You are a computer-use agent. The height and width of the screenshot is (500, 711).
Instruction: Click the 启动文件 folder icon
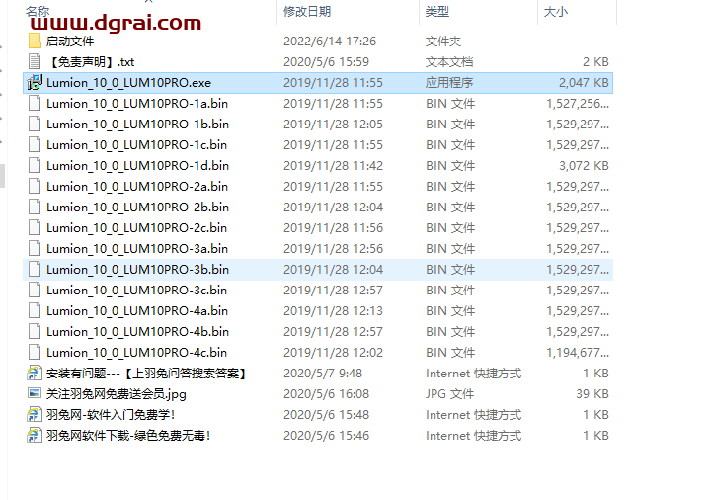(35, 41)
